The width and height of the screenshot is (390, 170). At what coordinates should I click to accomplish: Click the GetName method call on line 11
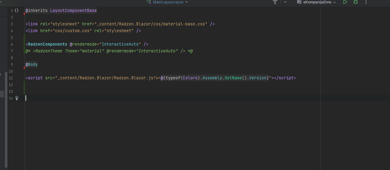tap(233, 78)
